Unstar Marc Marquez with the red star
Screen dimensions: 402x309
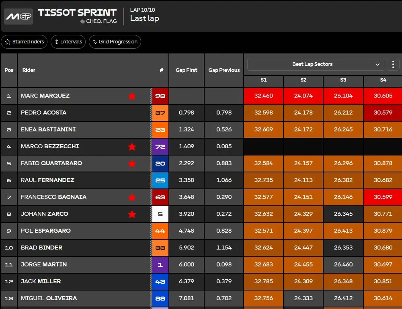[132, 96]
